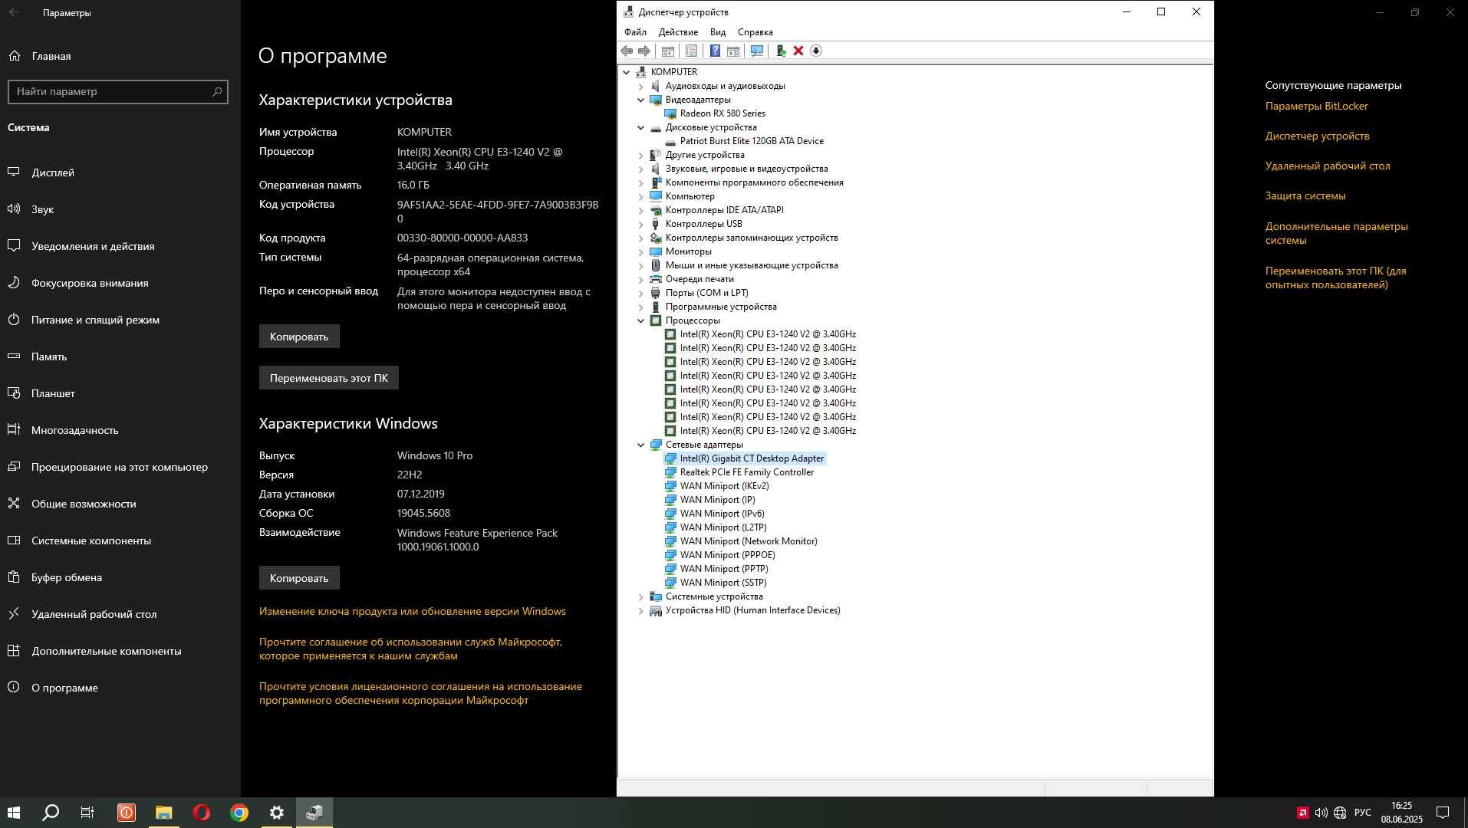Collapse the Видеоадаптеры node
The height and width of the screenshot is (828, 1468).
click(641, 100)
